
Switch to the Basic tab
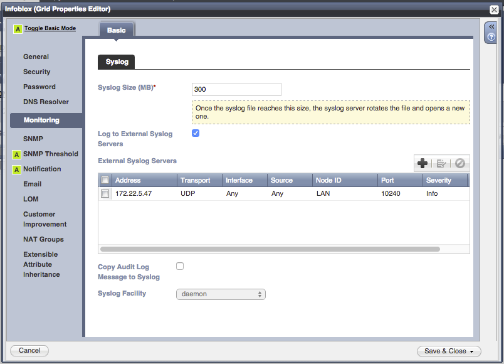[x=117, y=30]
